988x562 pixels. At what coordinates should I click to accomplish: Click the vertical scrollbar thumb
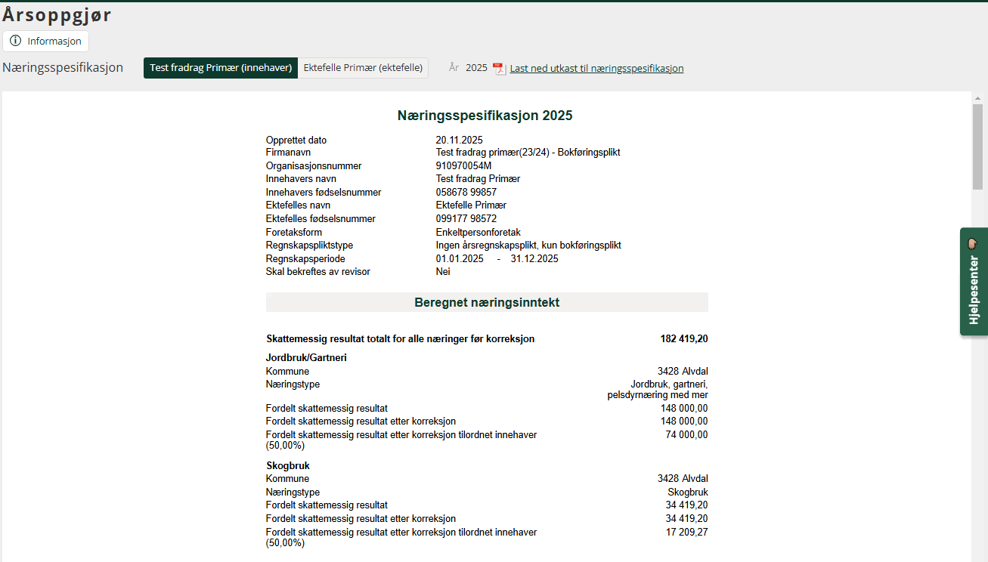[x=977, y=147]
